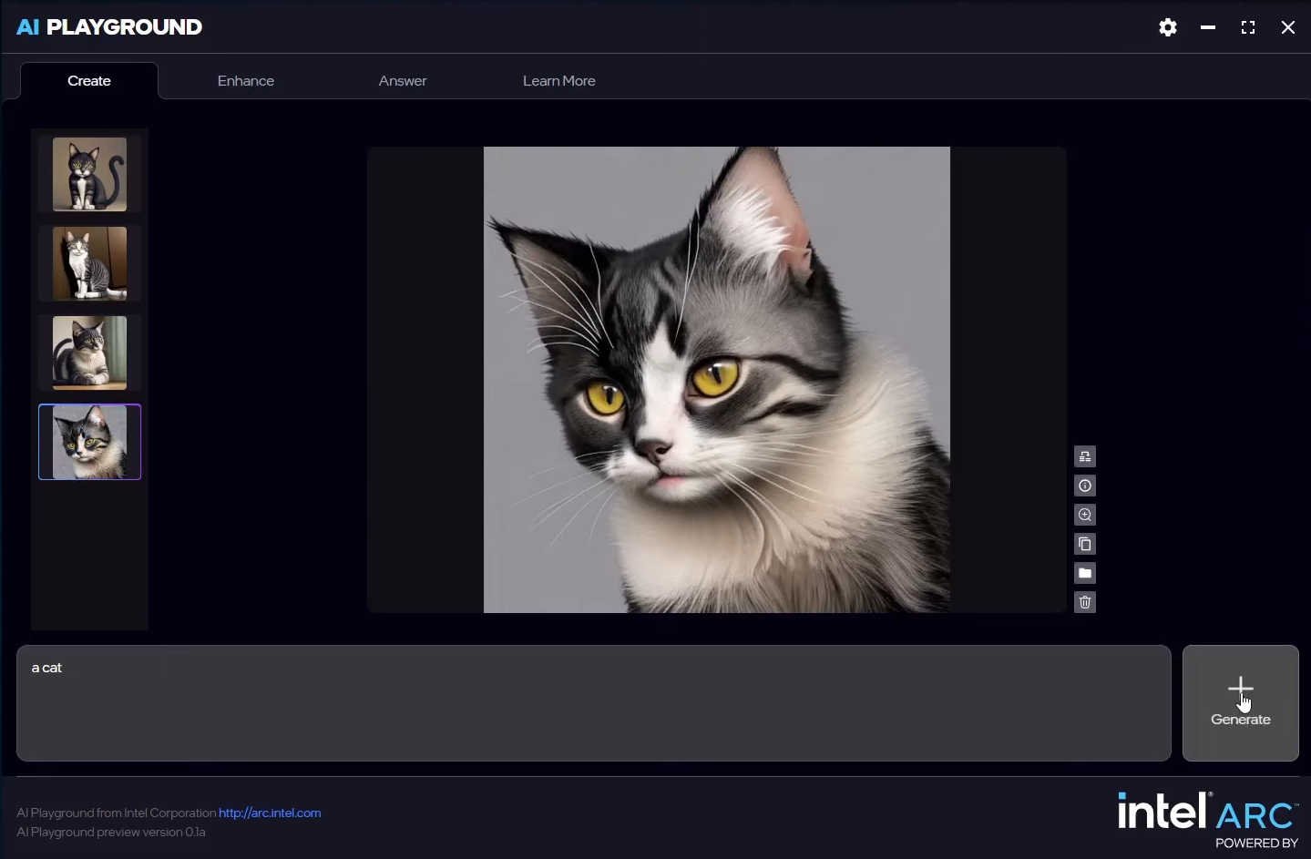The height and width of the screenshot is (859, 1311).
Task: Click the Generate button
Action: click(1239, 702)
